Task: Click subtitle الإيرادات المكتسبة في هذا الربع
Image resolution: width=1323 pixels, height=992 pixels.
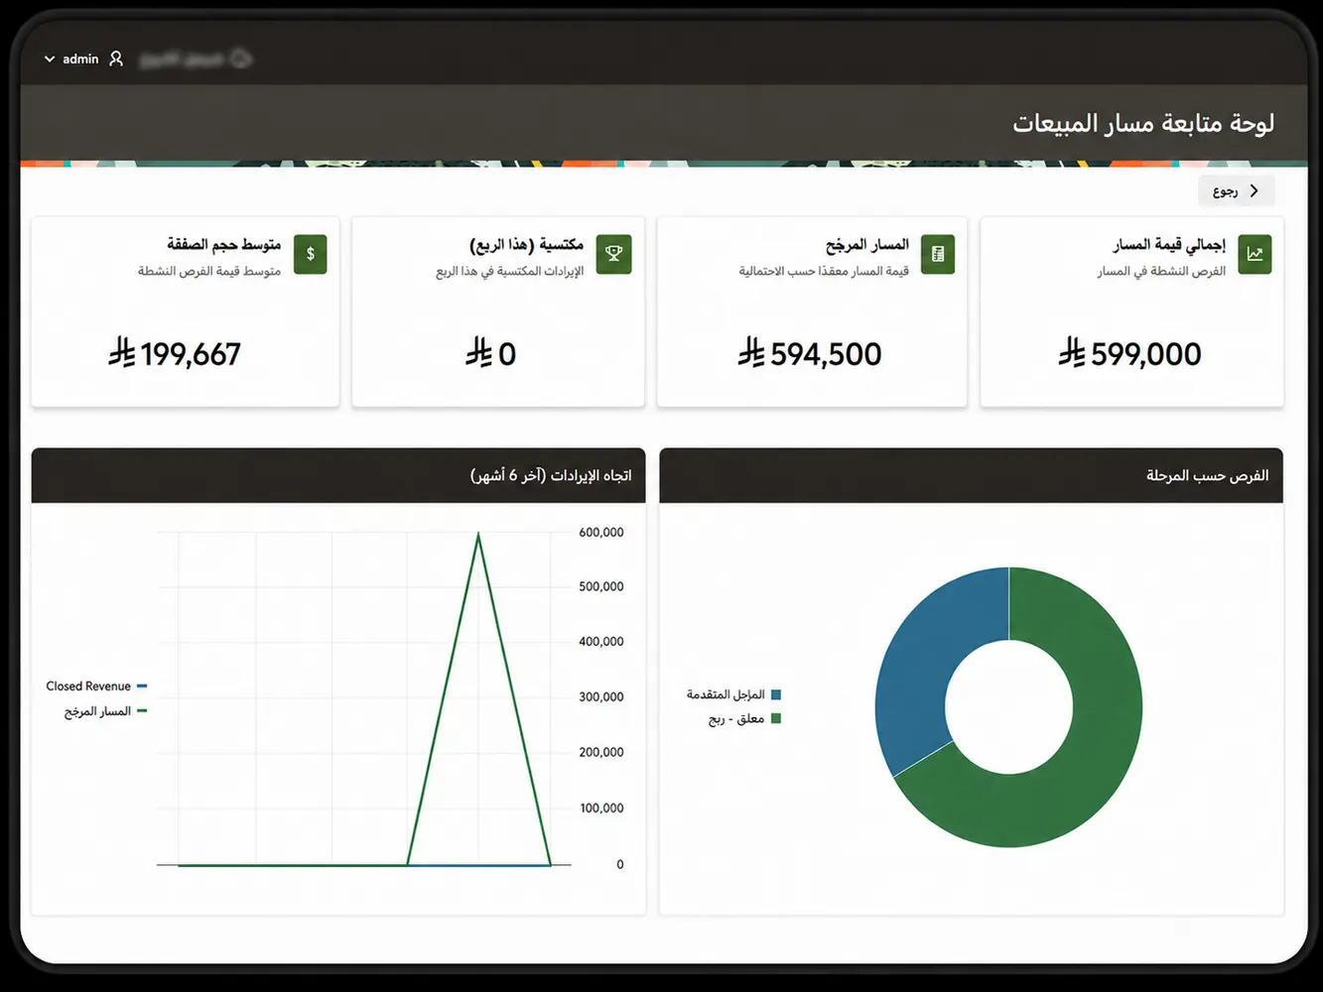Action: pyautogui.click(x=510, y=271)
